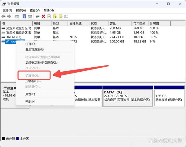Choose 属性(P) in context menu
Image resolution: width=186 pixels, height=147 pixels.
[x=30, y=94]
